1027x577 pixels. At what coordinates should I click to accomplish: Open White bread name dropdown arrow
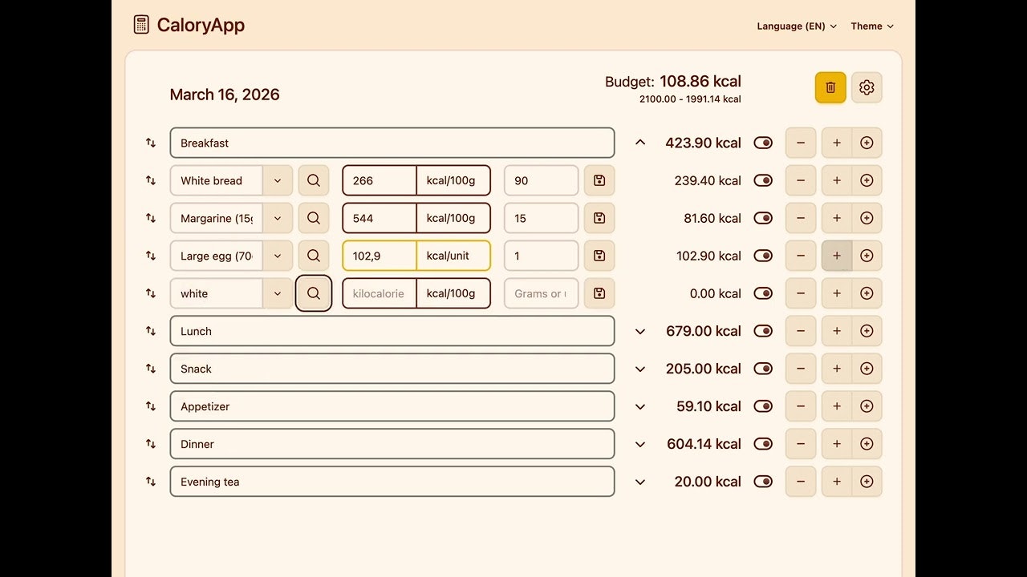tap(278, 180)
